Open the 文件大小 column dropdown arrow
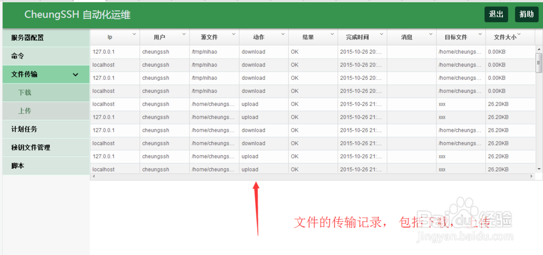The width and height of the screenshot is (543, 255). [519, 34]
